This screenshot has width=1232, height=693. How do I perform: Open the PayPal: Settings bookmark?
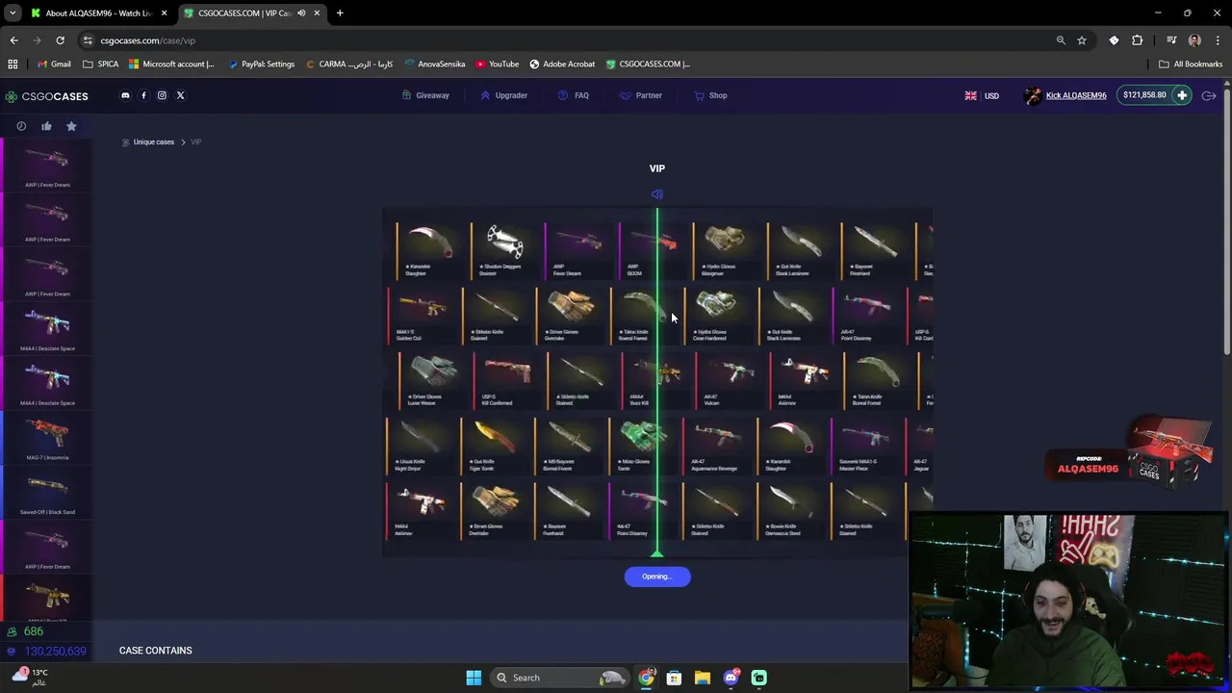pos(262,64)
